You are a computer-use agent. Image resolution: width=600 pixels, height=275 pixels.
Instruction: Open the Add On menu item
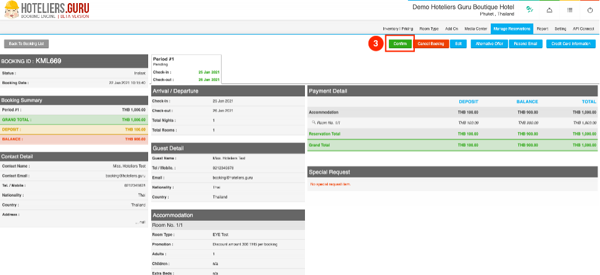[451, 28]
